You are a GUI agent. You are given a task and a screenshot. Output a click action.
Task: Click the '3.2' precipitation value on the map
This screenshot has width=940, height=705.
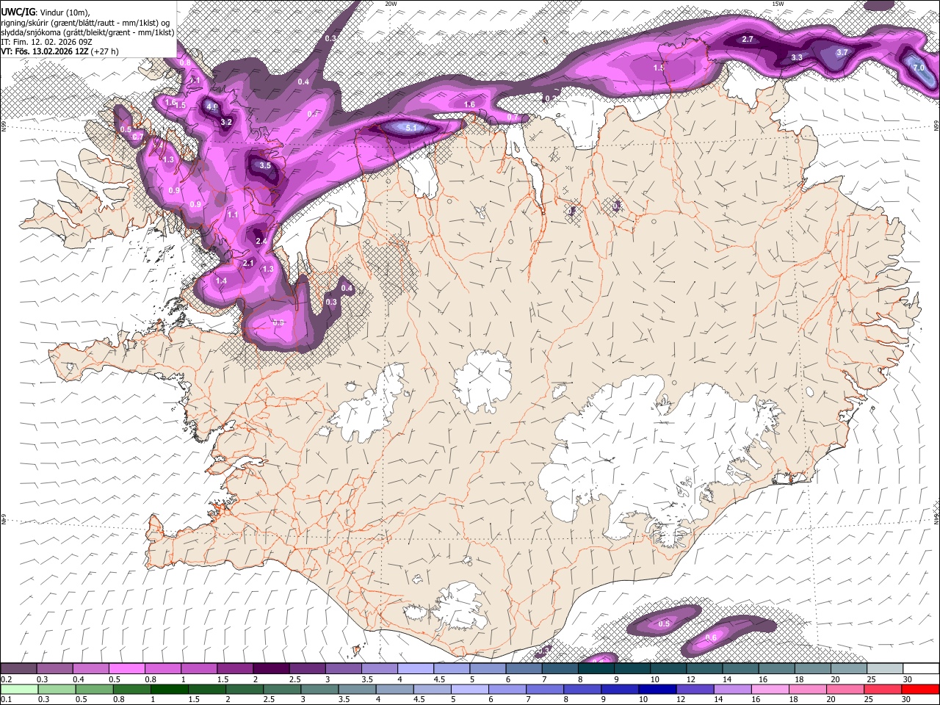click(226, 122)
